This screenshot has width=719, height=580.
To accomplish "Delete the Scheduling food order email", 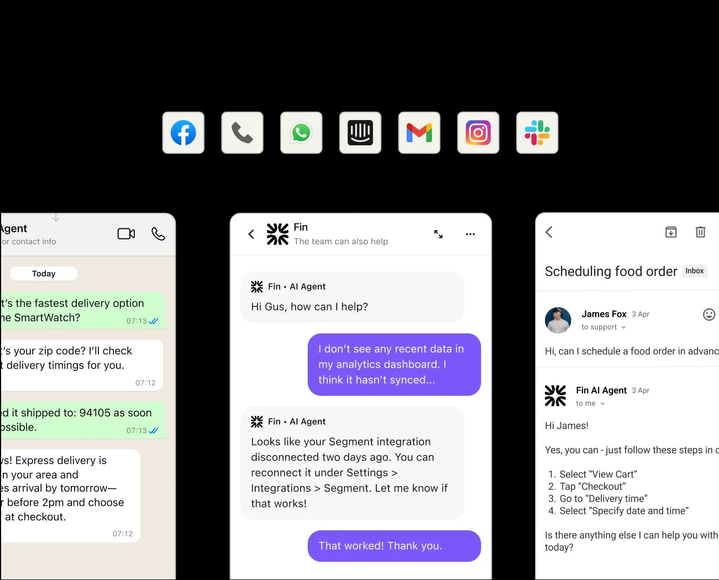I will pyautogui.click(x=700, y=232).
